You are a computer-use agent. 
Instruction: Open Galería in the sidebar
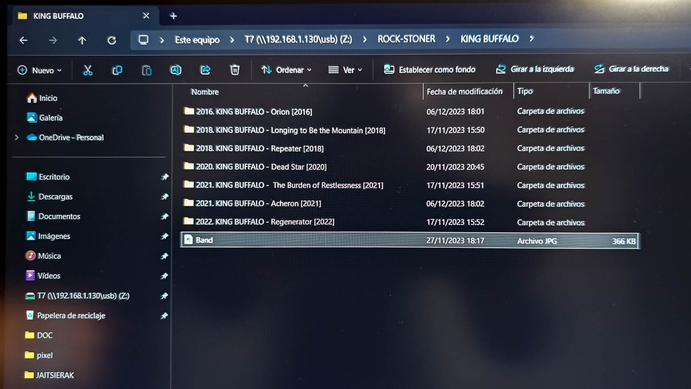pyautogui.click(x=44, y=117)
